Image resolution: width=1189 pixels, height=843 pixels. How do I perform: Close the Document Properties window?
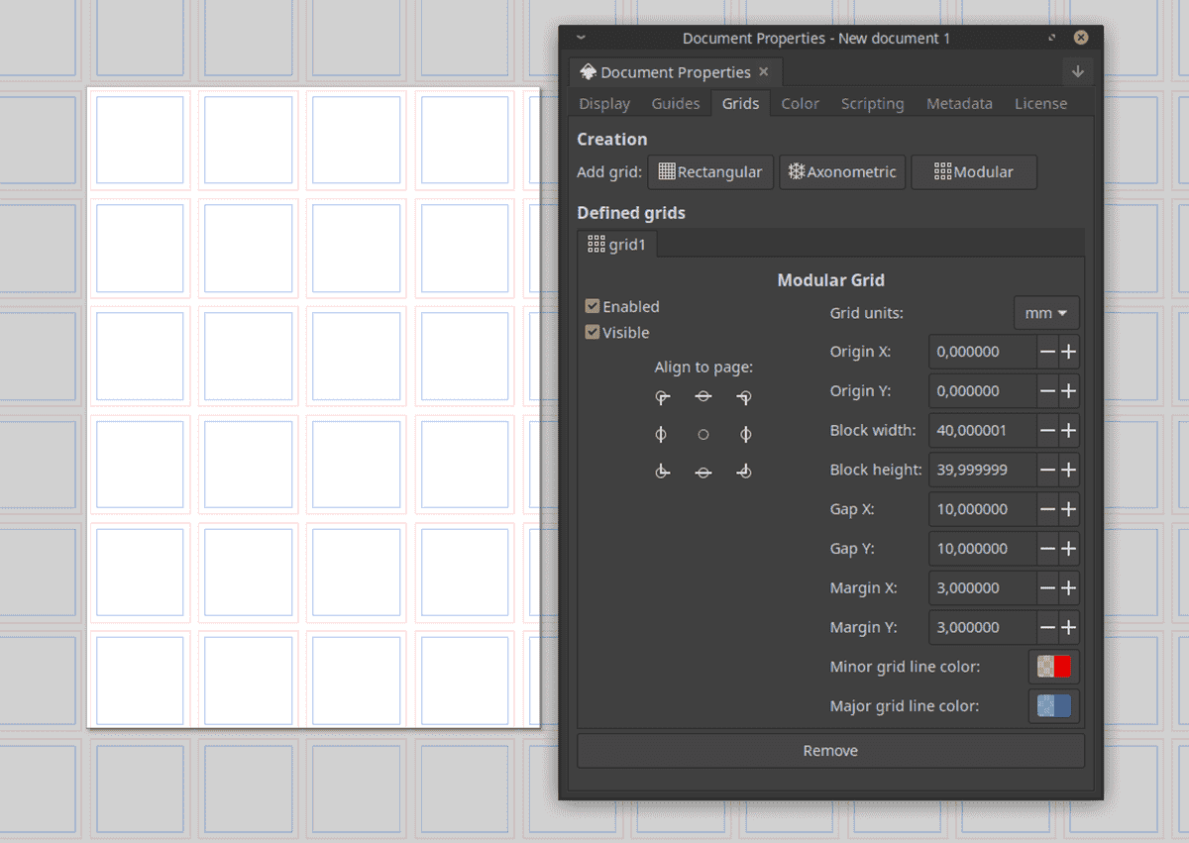1081,38
